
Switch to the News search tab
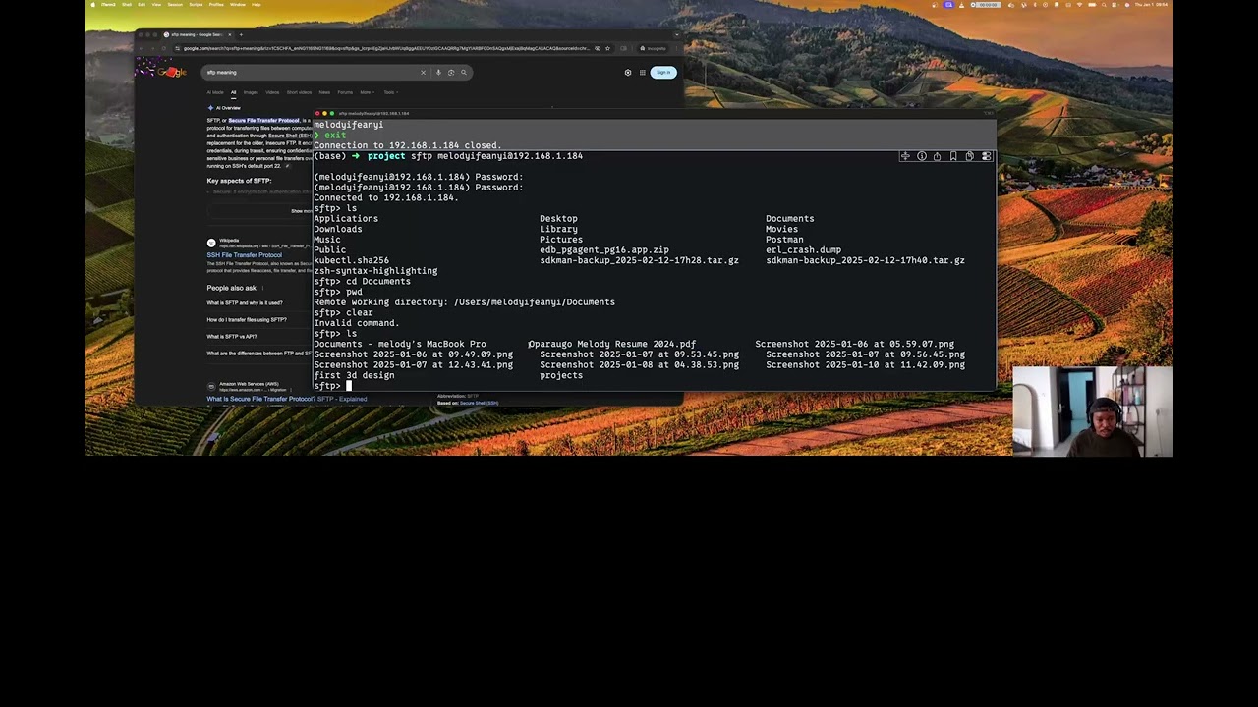pos(324,92)
